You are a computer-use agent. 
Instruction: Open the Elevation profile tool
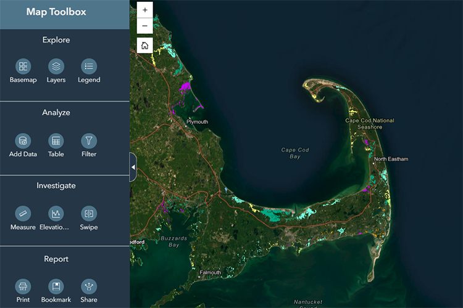[x=56, y=214]
